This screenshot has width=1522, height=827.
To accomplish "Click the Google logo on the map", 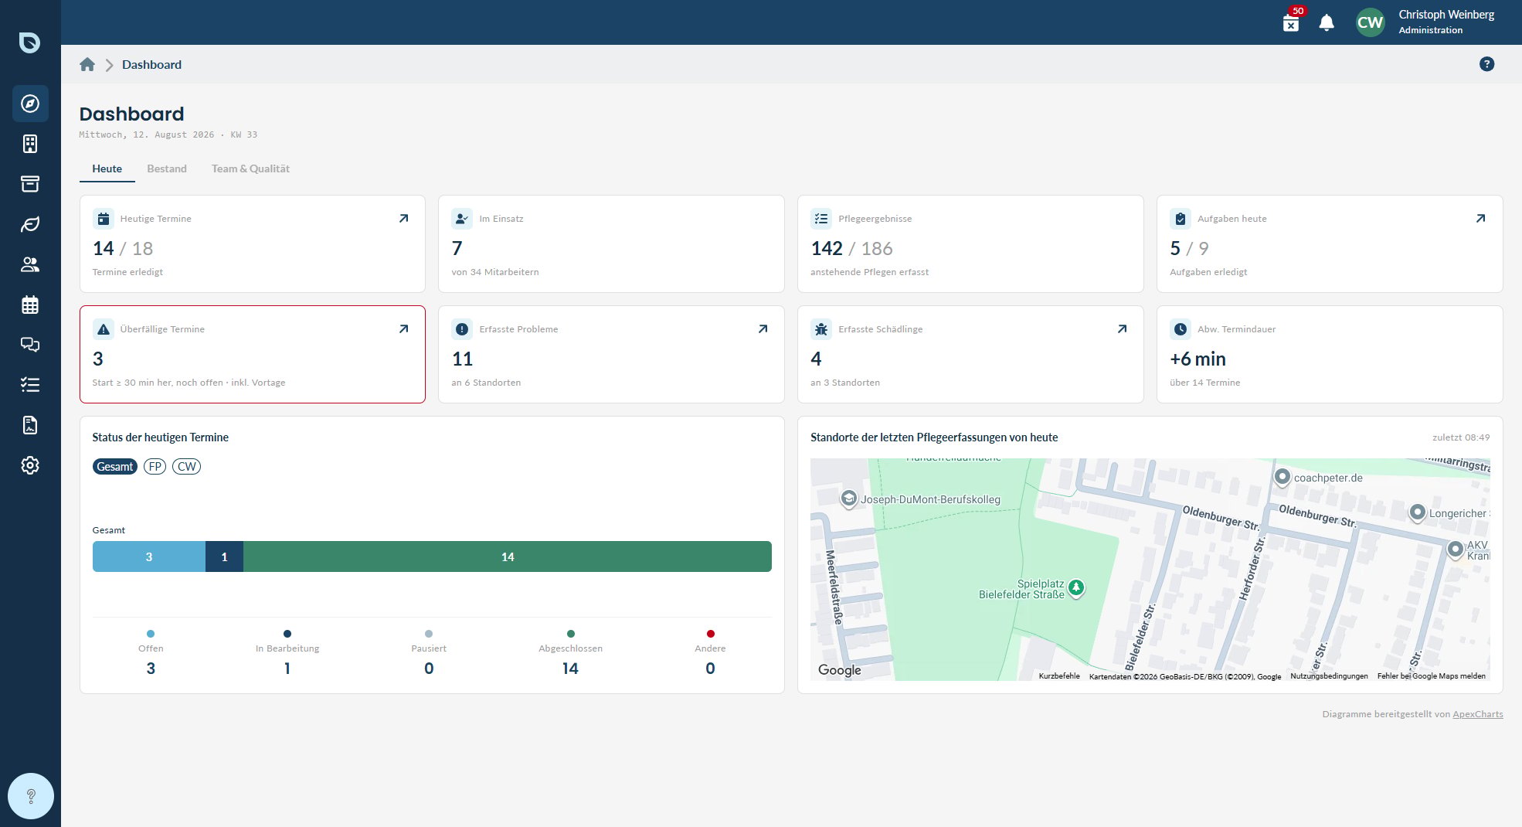I will [x=840, y=670].
